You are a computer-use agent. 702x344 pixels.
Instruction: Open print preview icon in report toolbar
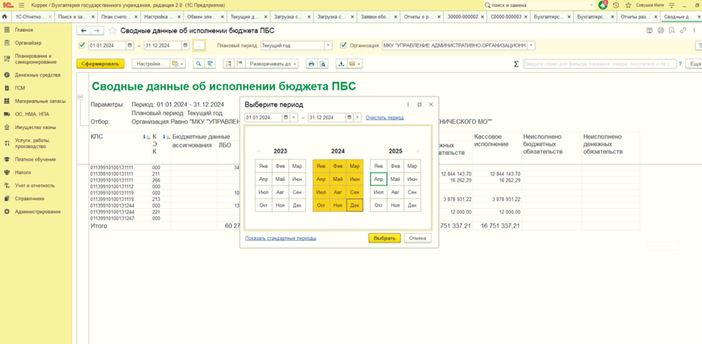coord(323,64)
